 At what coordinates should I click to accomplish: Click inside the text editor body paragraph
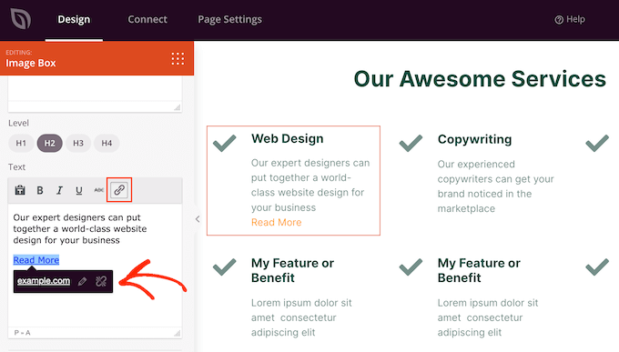80,229
